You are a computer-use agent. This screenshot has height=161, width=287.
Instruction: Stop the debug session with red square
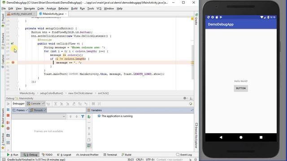8,115
